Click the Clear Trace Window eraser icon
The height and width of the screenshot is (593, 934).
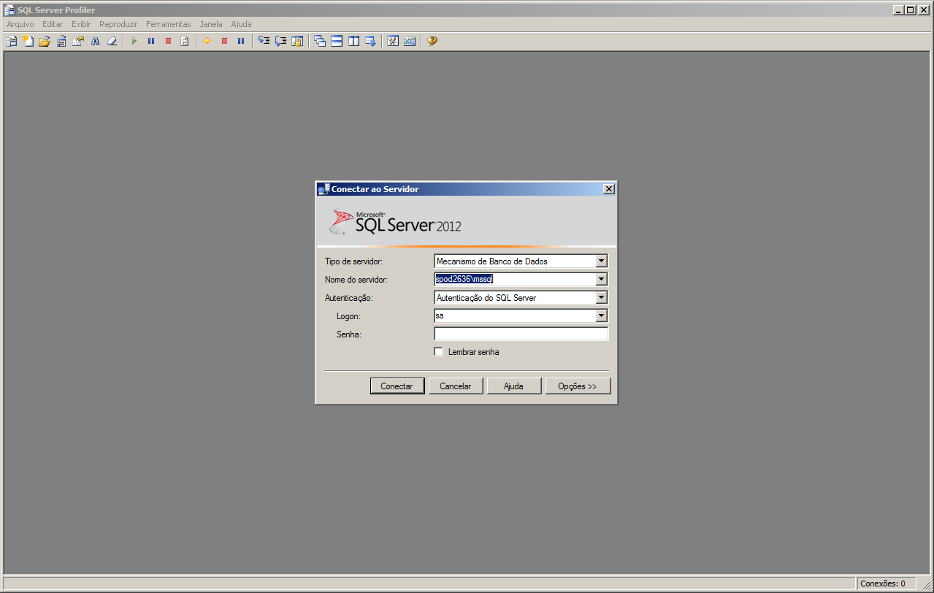click(112, 41)
